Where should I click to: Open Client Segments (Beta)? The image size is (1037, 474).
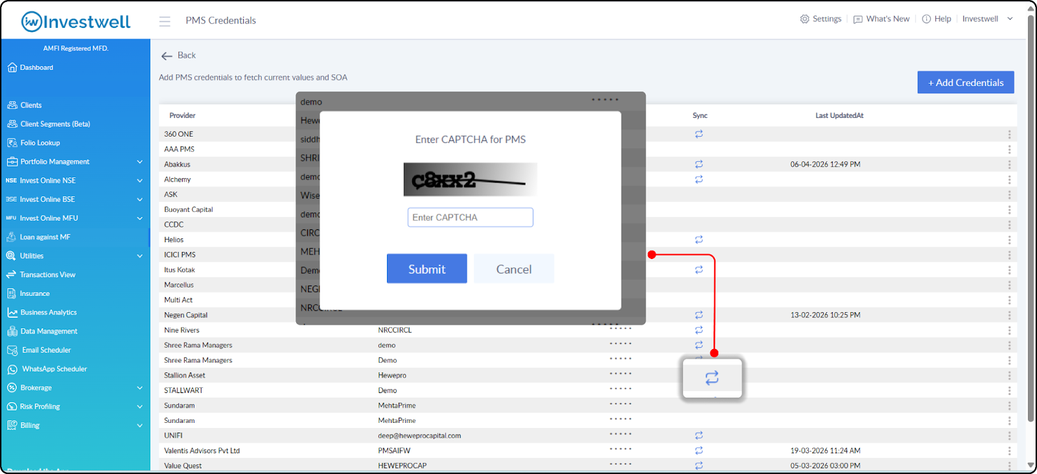pyautogui.click(x=49, y=124)
